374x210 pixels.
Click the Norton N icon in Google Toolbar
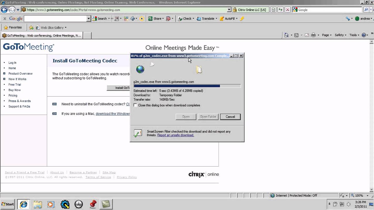pos(142,18)
